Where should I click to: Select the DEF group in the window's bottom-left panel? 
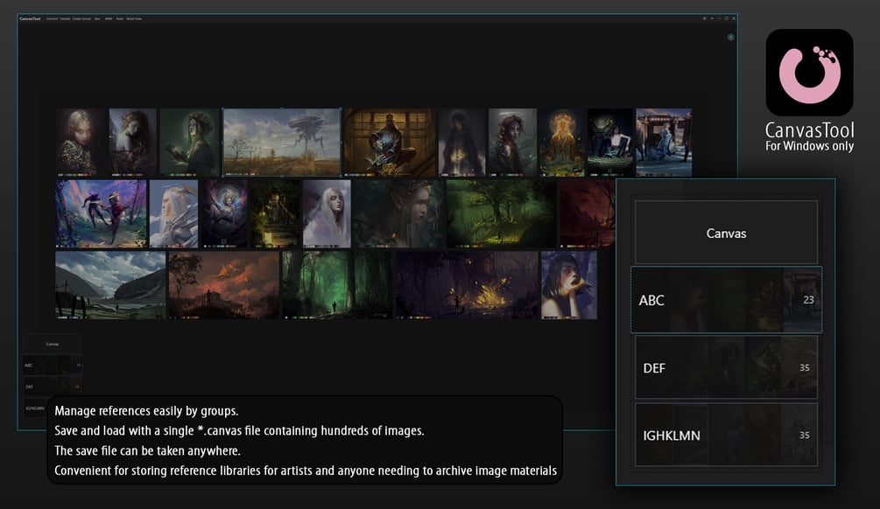point(53,387)
